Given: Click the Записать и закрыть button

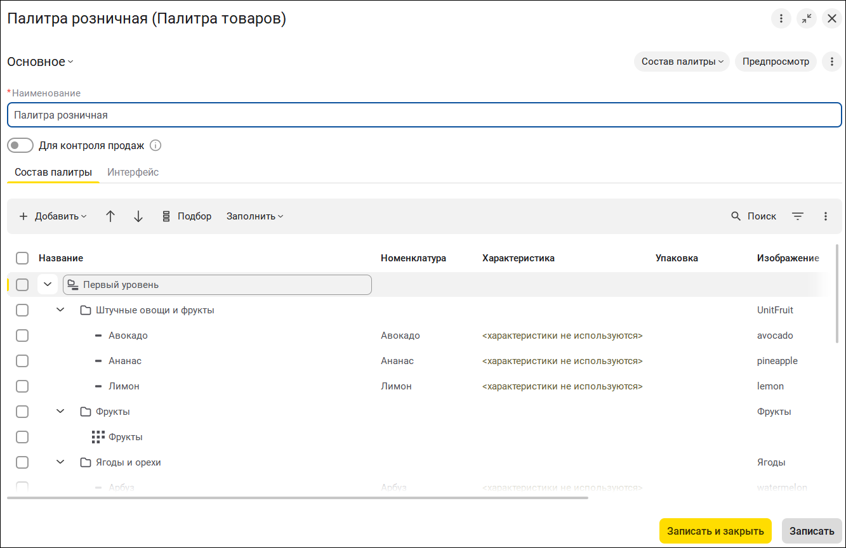Looking at the screenshot, I should 715,531.
